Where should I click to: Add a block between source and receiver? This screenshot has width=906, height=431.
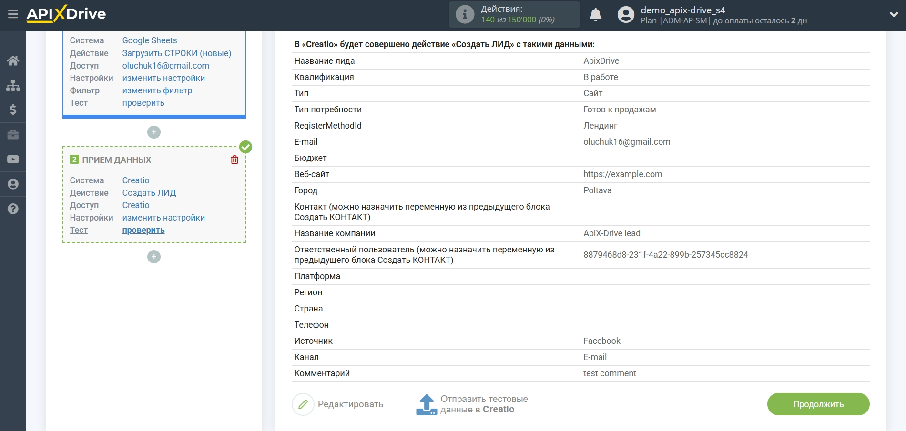coord(154,132)
